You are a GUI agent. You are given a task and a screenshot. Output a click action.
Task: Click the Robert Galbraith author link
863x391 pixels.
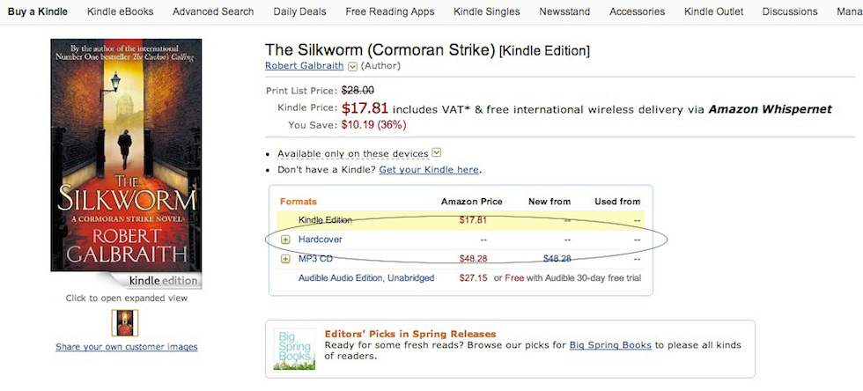coord(305,66)
